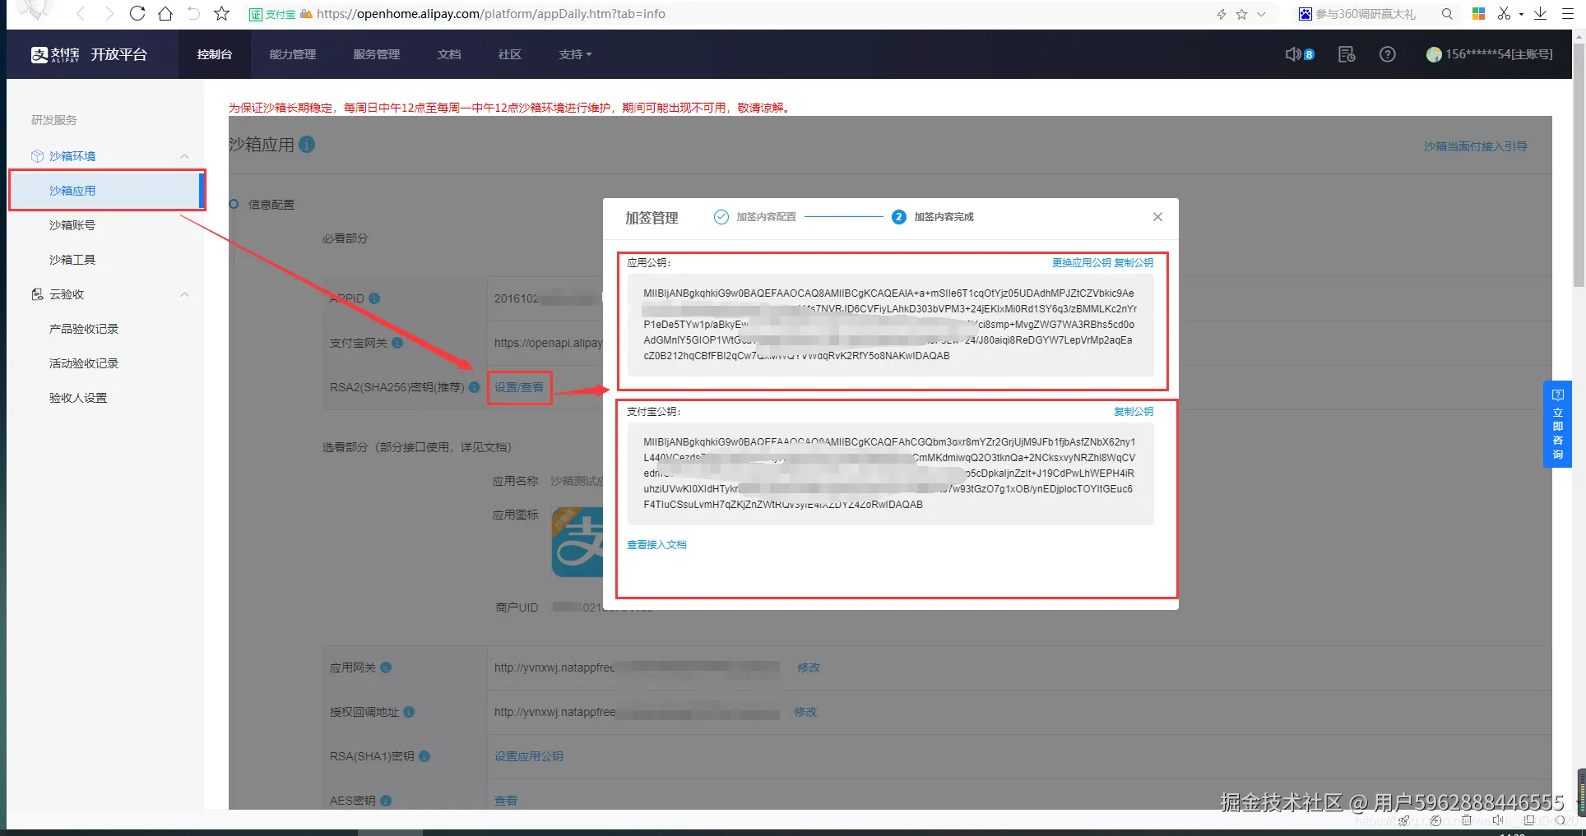
Task: Click the 授权回调地址 info icon
Action: [409, 712]
